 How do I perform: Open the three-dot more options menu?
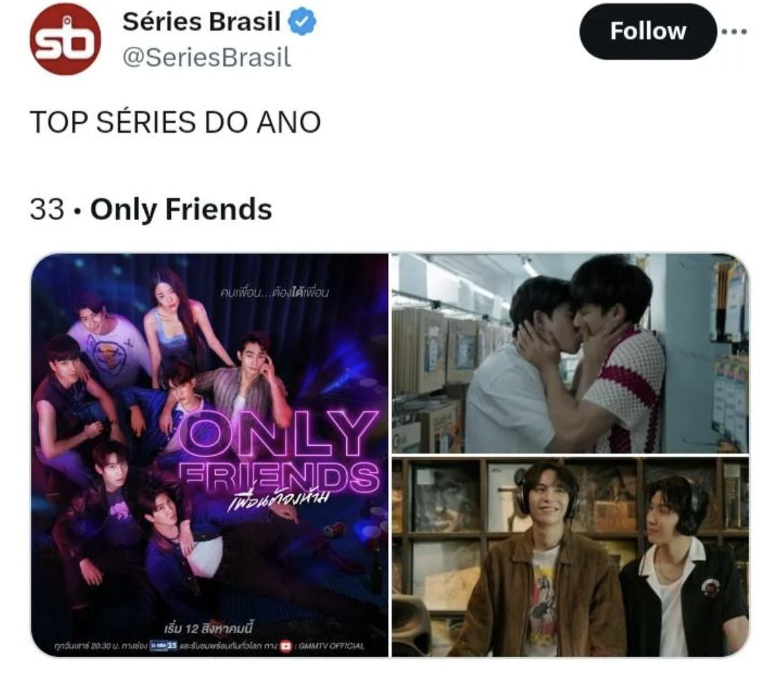[734, 31]
